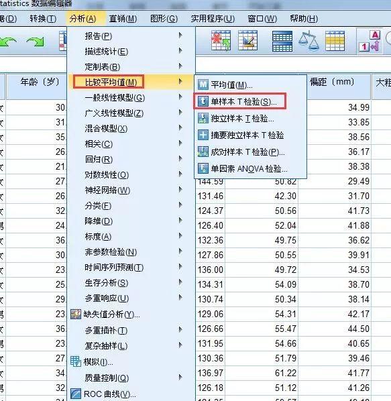Click the 模拟 menu icon
This screenshot has height=401, width=391.
point(76,361)
